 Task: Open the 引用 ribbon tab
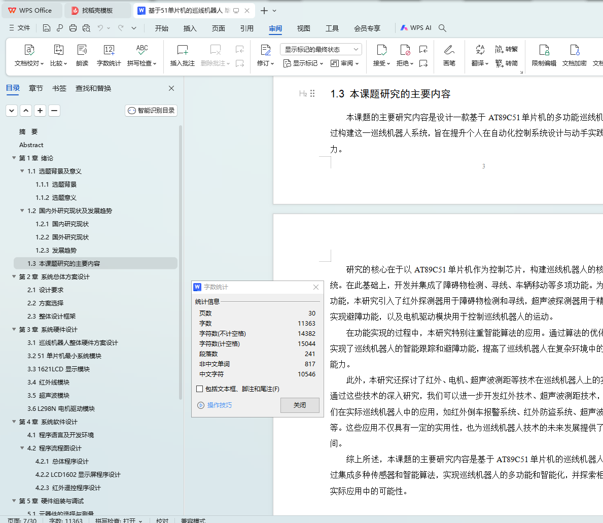point(247,28)
